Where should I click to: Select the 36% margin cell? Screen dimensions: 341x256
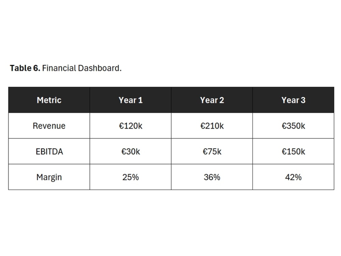pyautogui.click(x=212, y=177)
